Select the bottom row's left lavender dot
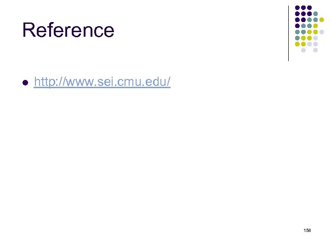 pyautogui.click(x=303, y=50)
